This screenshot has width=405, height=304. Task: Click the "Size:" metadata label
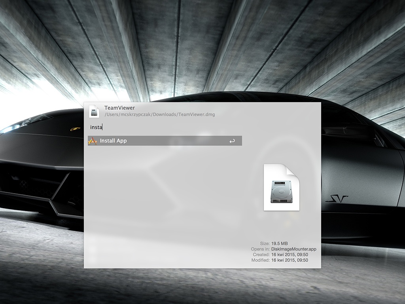pyautogui.click(x=265, y=243)
